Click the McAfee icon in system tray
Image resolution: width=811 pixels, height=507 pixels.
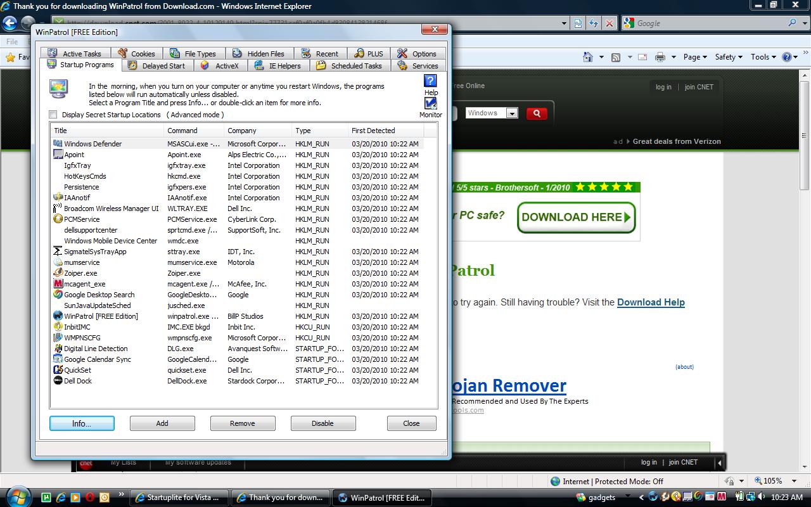721,497
